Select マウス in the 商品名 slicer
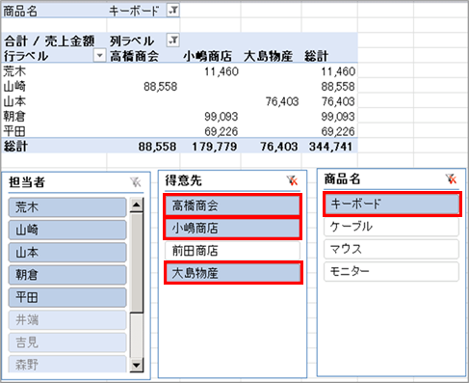The width and height of the screenshot is (469, 383). 391,249
